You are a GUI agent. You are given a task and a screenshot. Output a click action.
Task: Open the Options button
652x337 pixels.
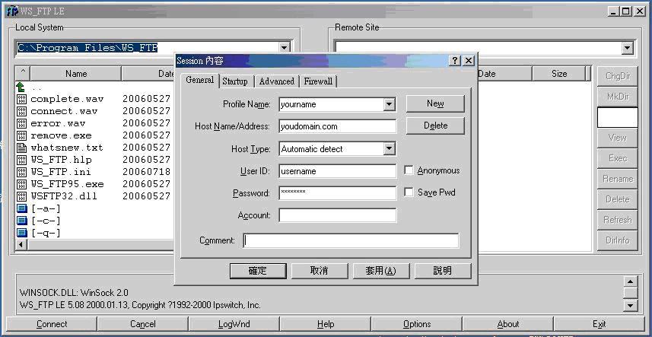[x=417, y=324]
